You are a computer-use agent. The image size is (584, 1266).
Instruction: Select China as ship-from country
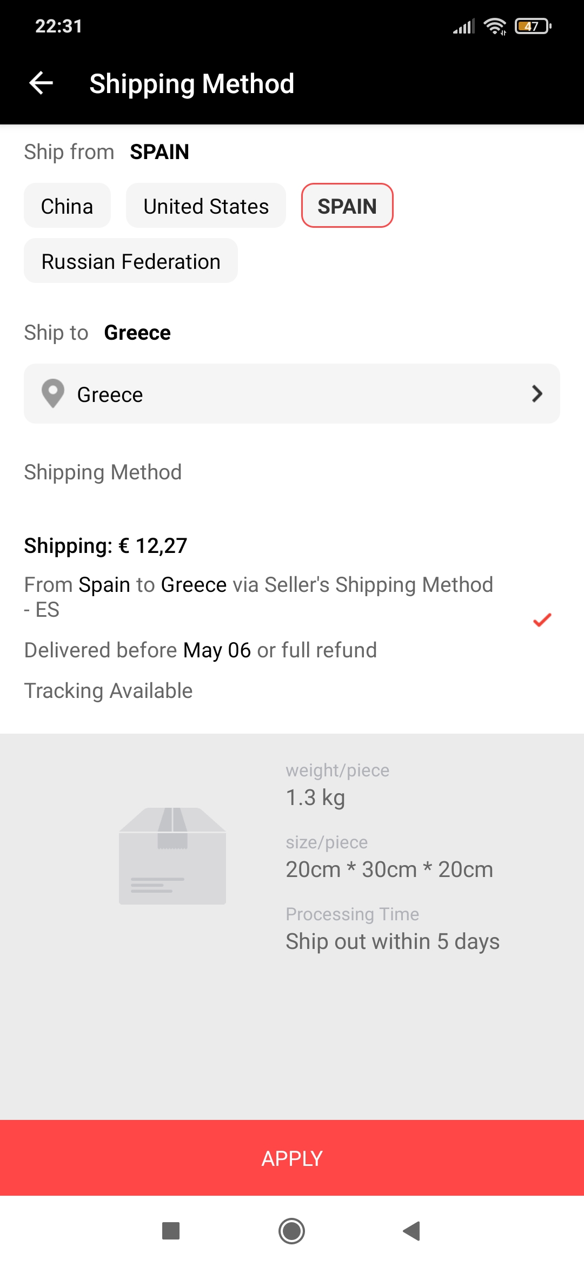tap(67, 206)
